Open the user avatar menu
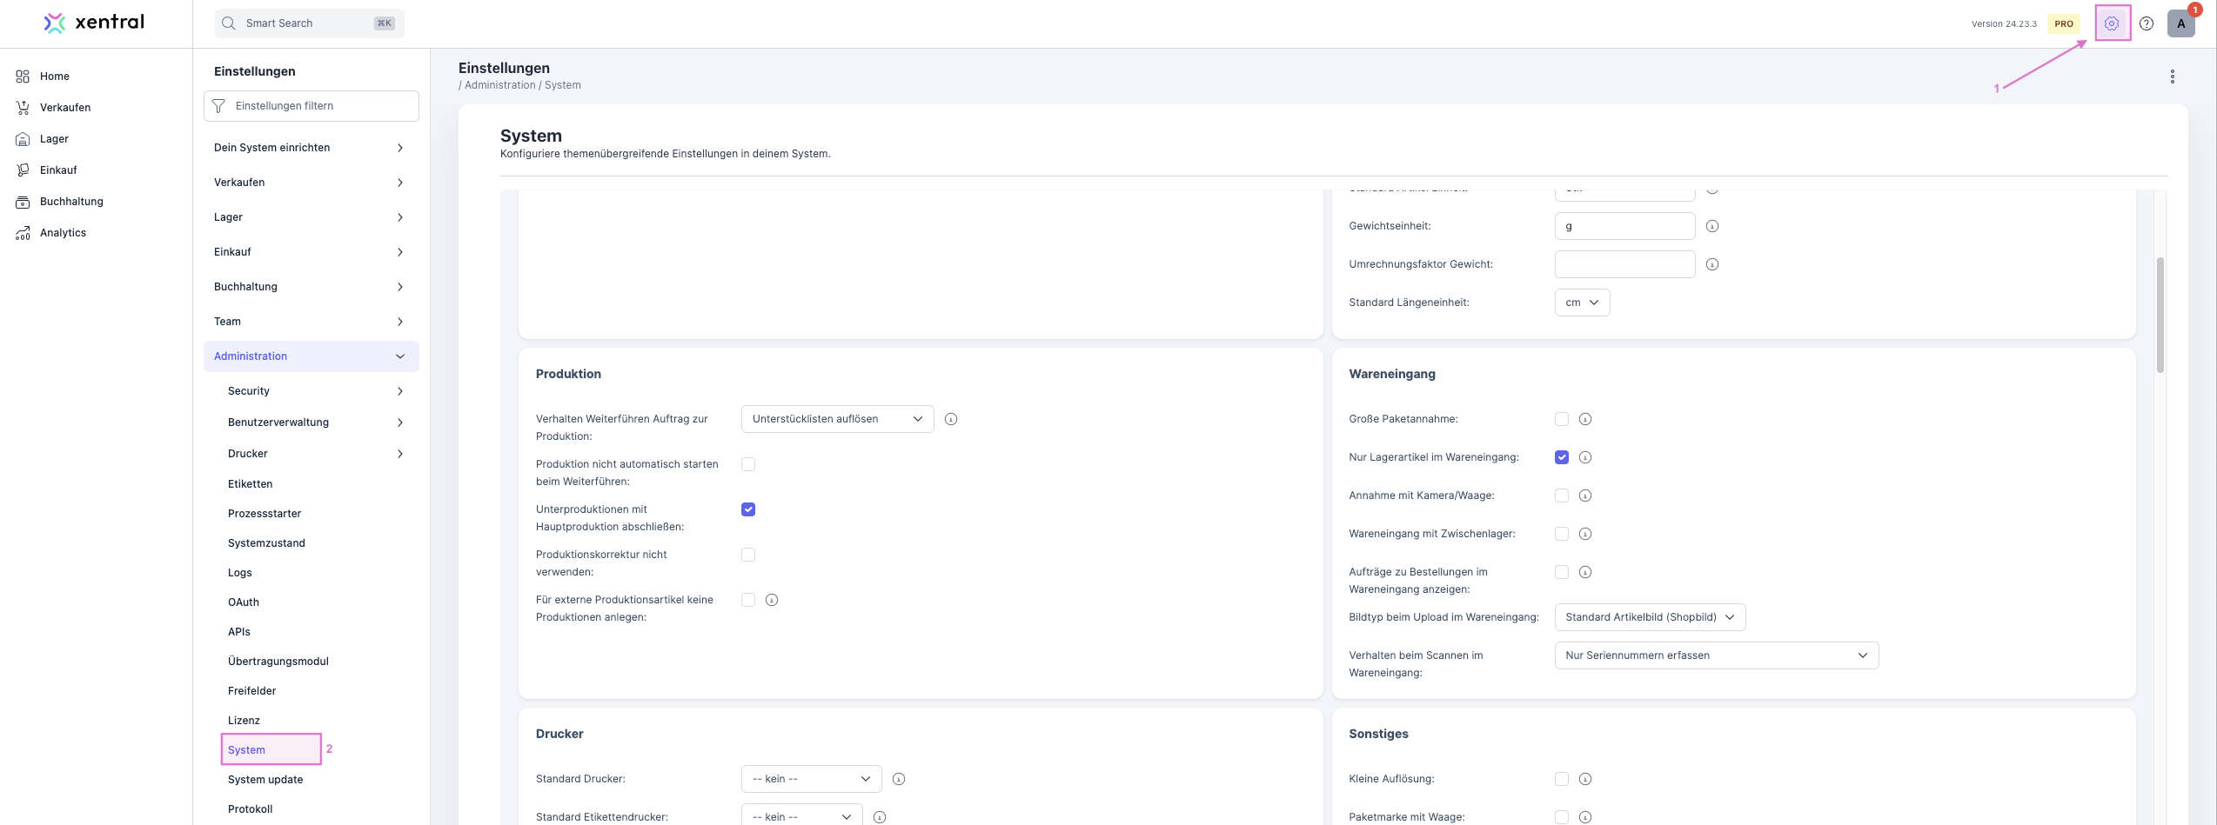Screen dimensions: 2217x825 pyautogui.click(x=2180, y=23)
